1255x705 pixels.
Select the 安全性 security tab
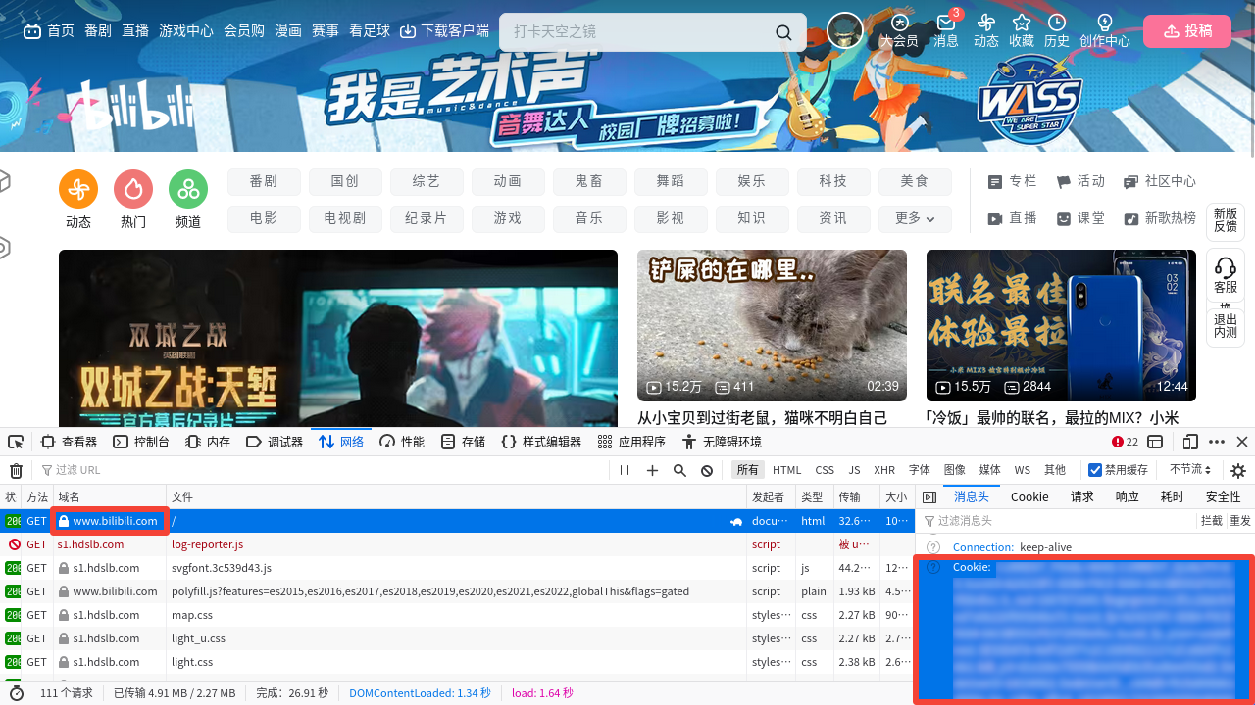[x=1224, y=497]
